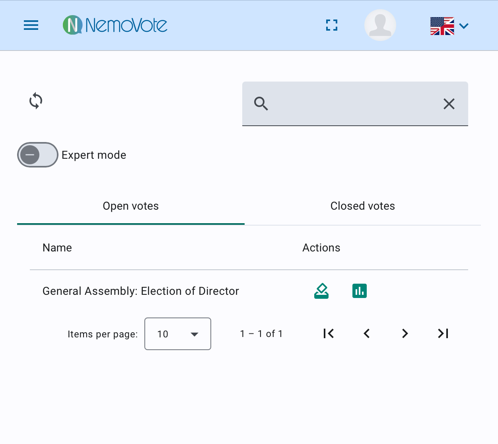
Task: Cast vote for Election of Director
Action: coord(321,291)
